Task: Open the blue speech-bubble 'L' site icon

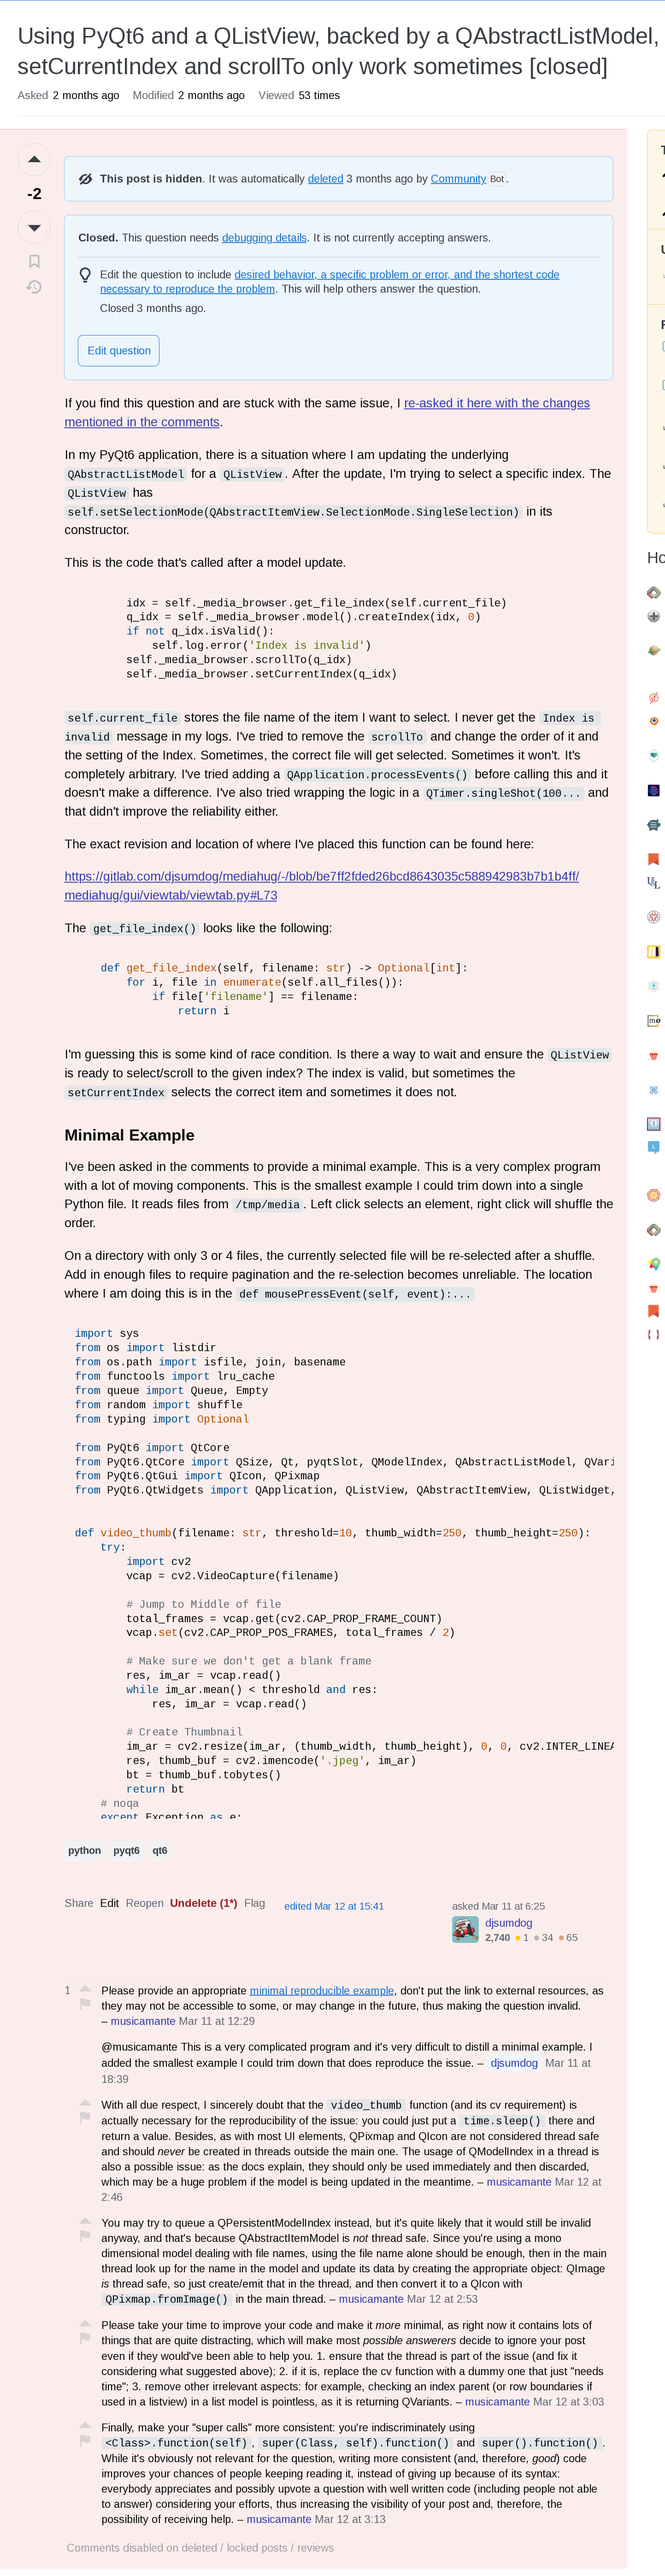Action: tap(654, 1147)
